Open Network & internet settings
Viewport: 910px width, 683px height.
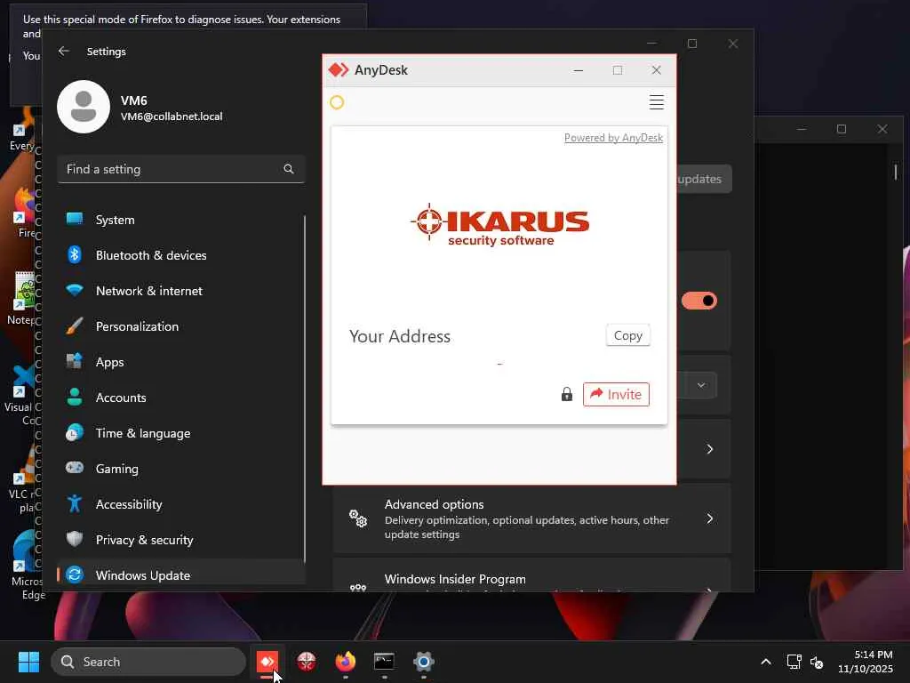(x=181, y=291)
